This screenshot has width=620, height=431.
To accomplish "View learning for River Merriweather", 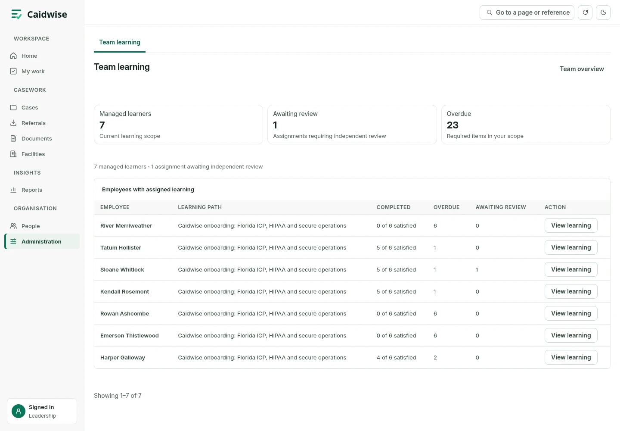I will (x=571, y=225).
